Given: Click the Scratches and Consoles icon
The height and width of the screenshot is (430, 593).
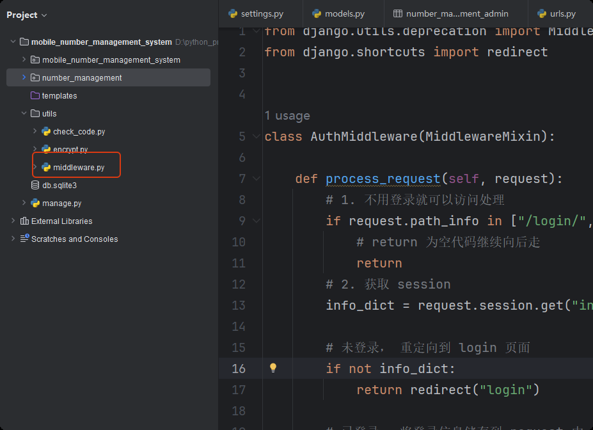Looking at the screenshot, I should [x=24, y=238].
